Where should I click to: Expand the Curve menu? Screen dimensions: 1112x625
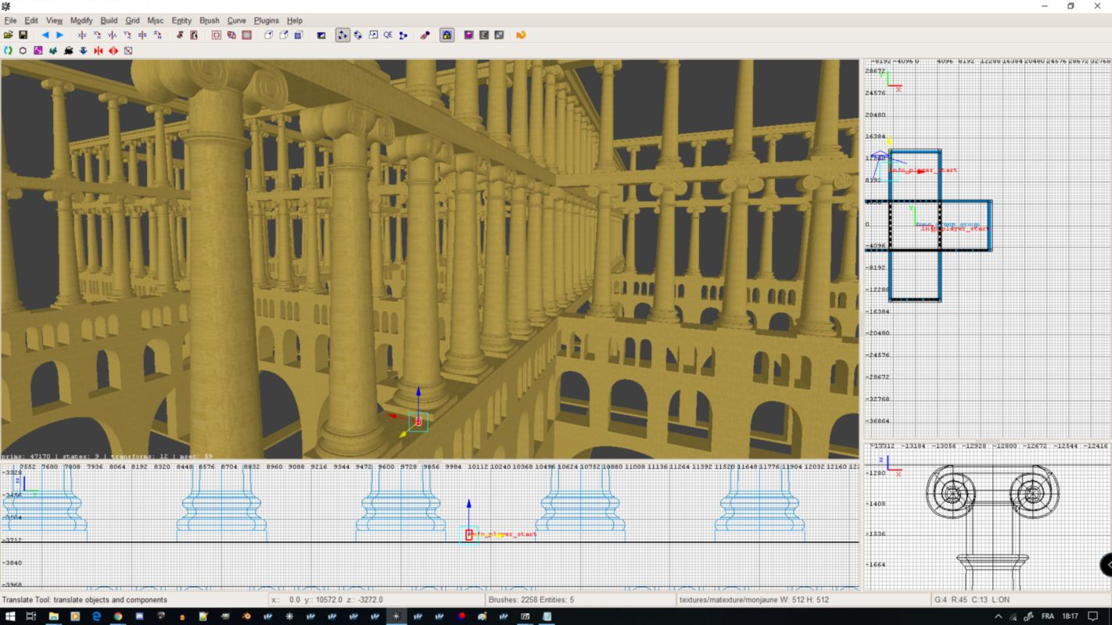(x=236, y=20)
